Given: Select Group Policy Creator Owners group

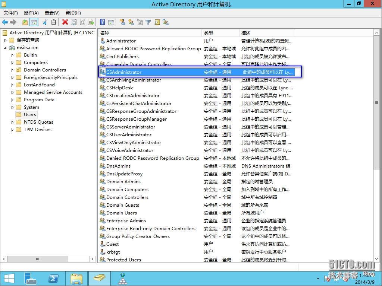Looking at the screenshot, I should tap(196, 236).
